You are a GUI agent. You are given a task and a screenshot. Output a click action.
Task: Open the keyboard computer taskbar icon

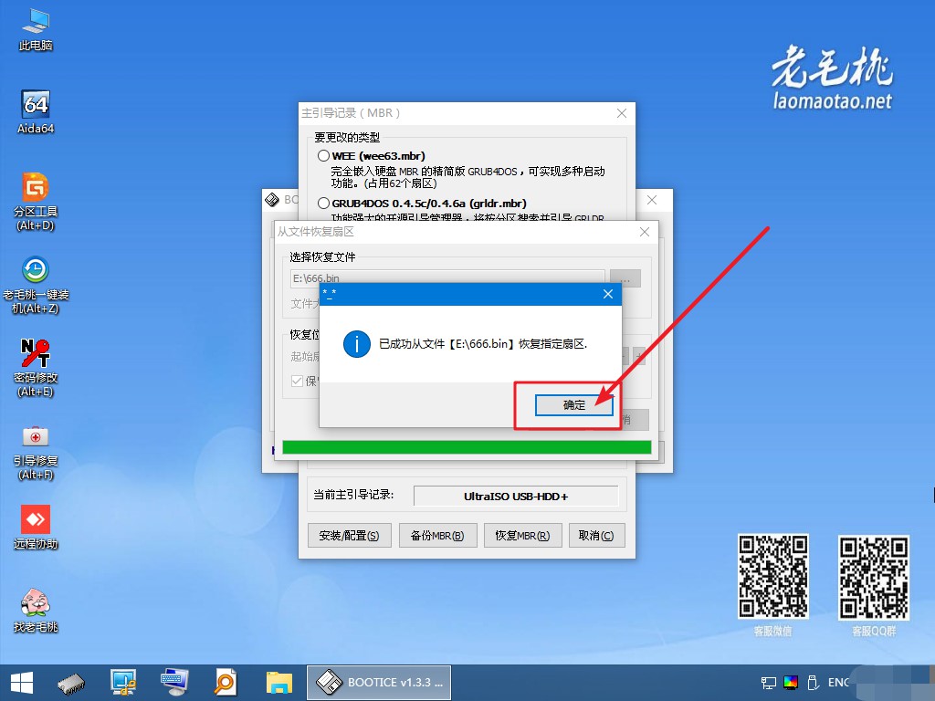pyautogui.click(x=174, y=683)
